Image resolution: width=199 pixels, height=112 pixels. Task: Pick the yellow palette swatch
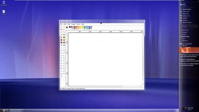click(x=81, y=27)
